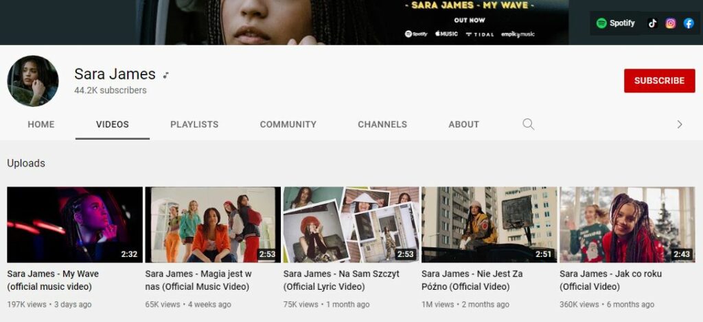Open the Na Sam Szczyt thumbnail

(x=351, y=225)
